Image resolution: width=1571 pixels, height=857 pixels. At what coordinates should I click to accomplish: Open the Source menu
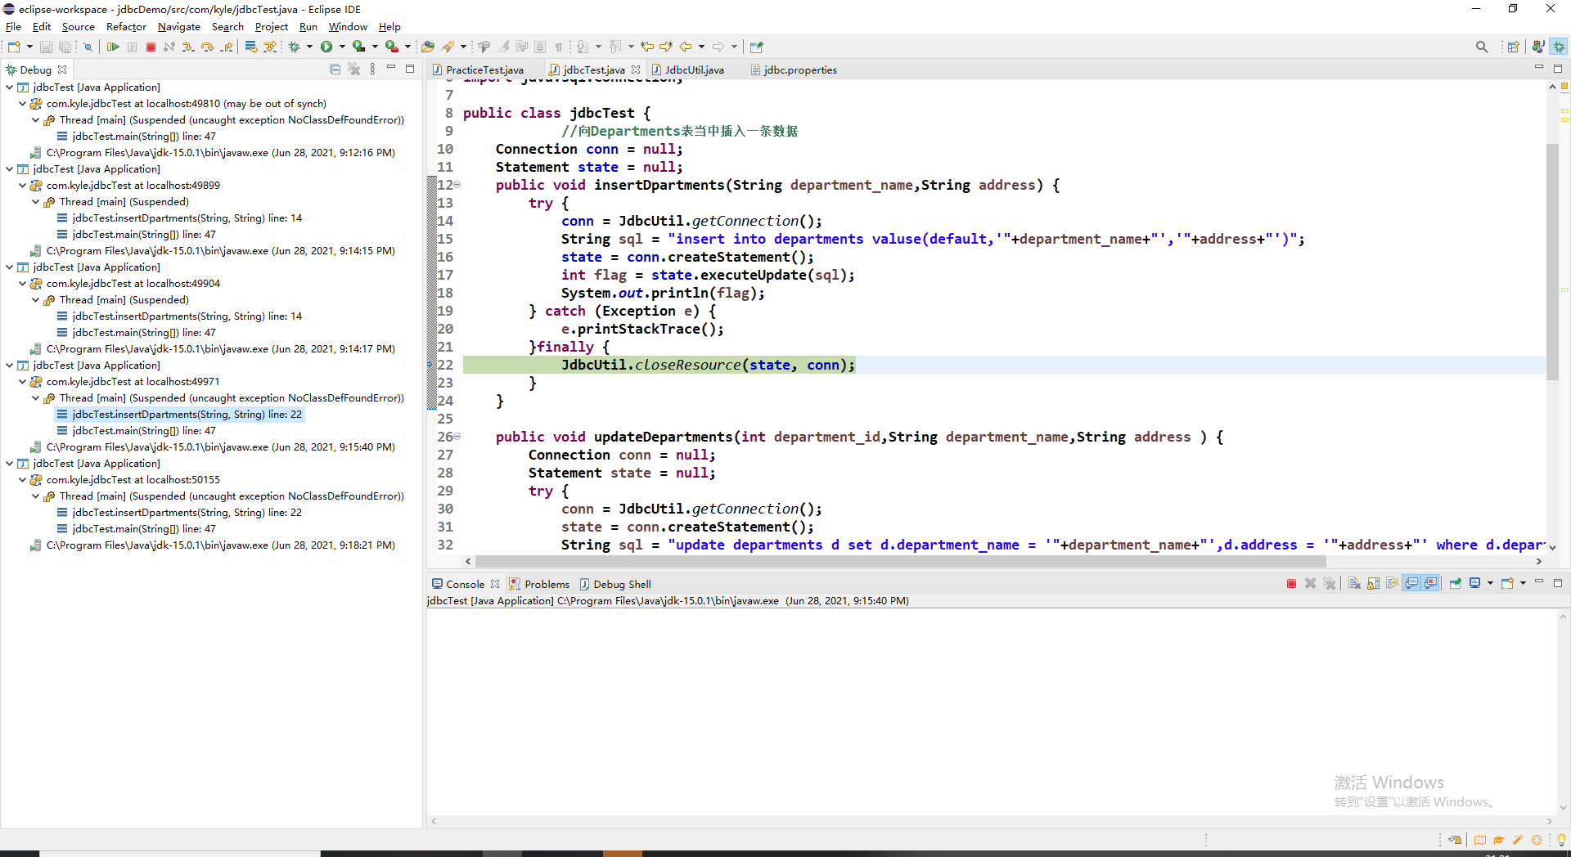tap(78, 27)
